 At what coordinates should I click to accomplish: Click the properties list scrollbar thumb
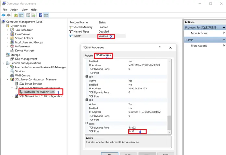point(169,123)
